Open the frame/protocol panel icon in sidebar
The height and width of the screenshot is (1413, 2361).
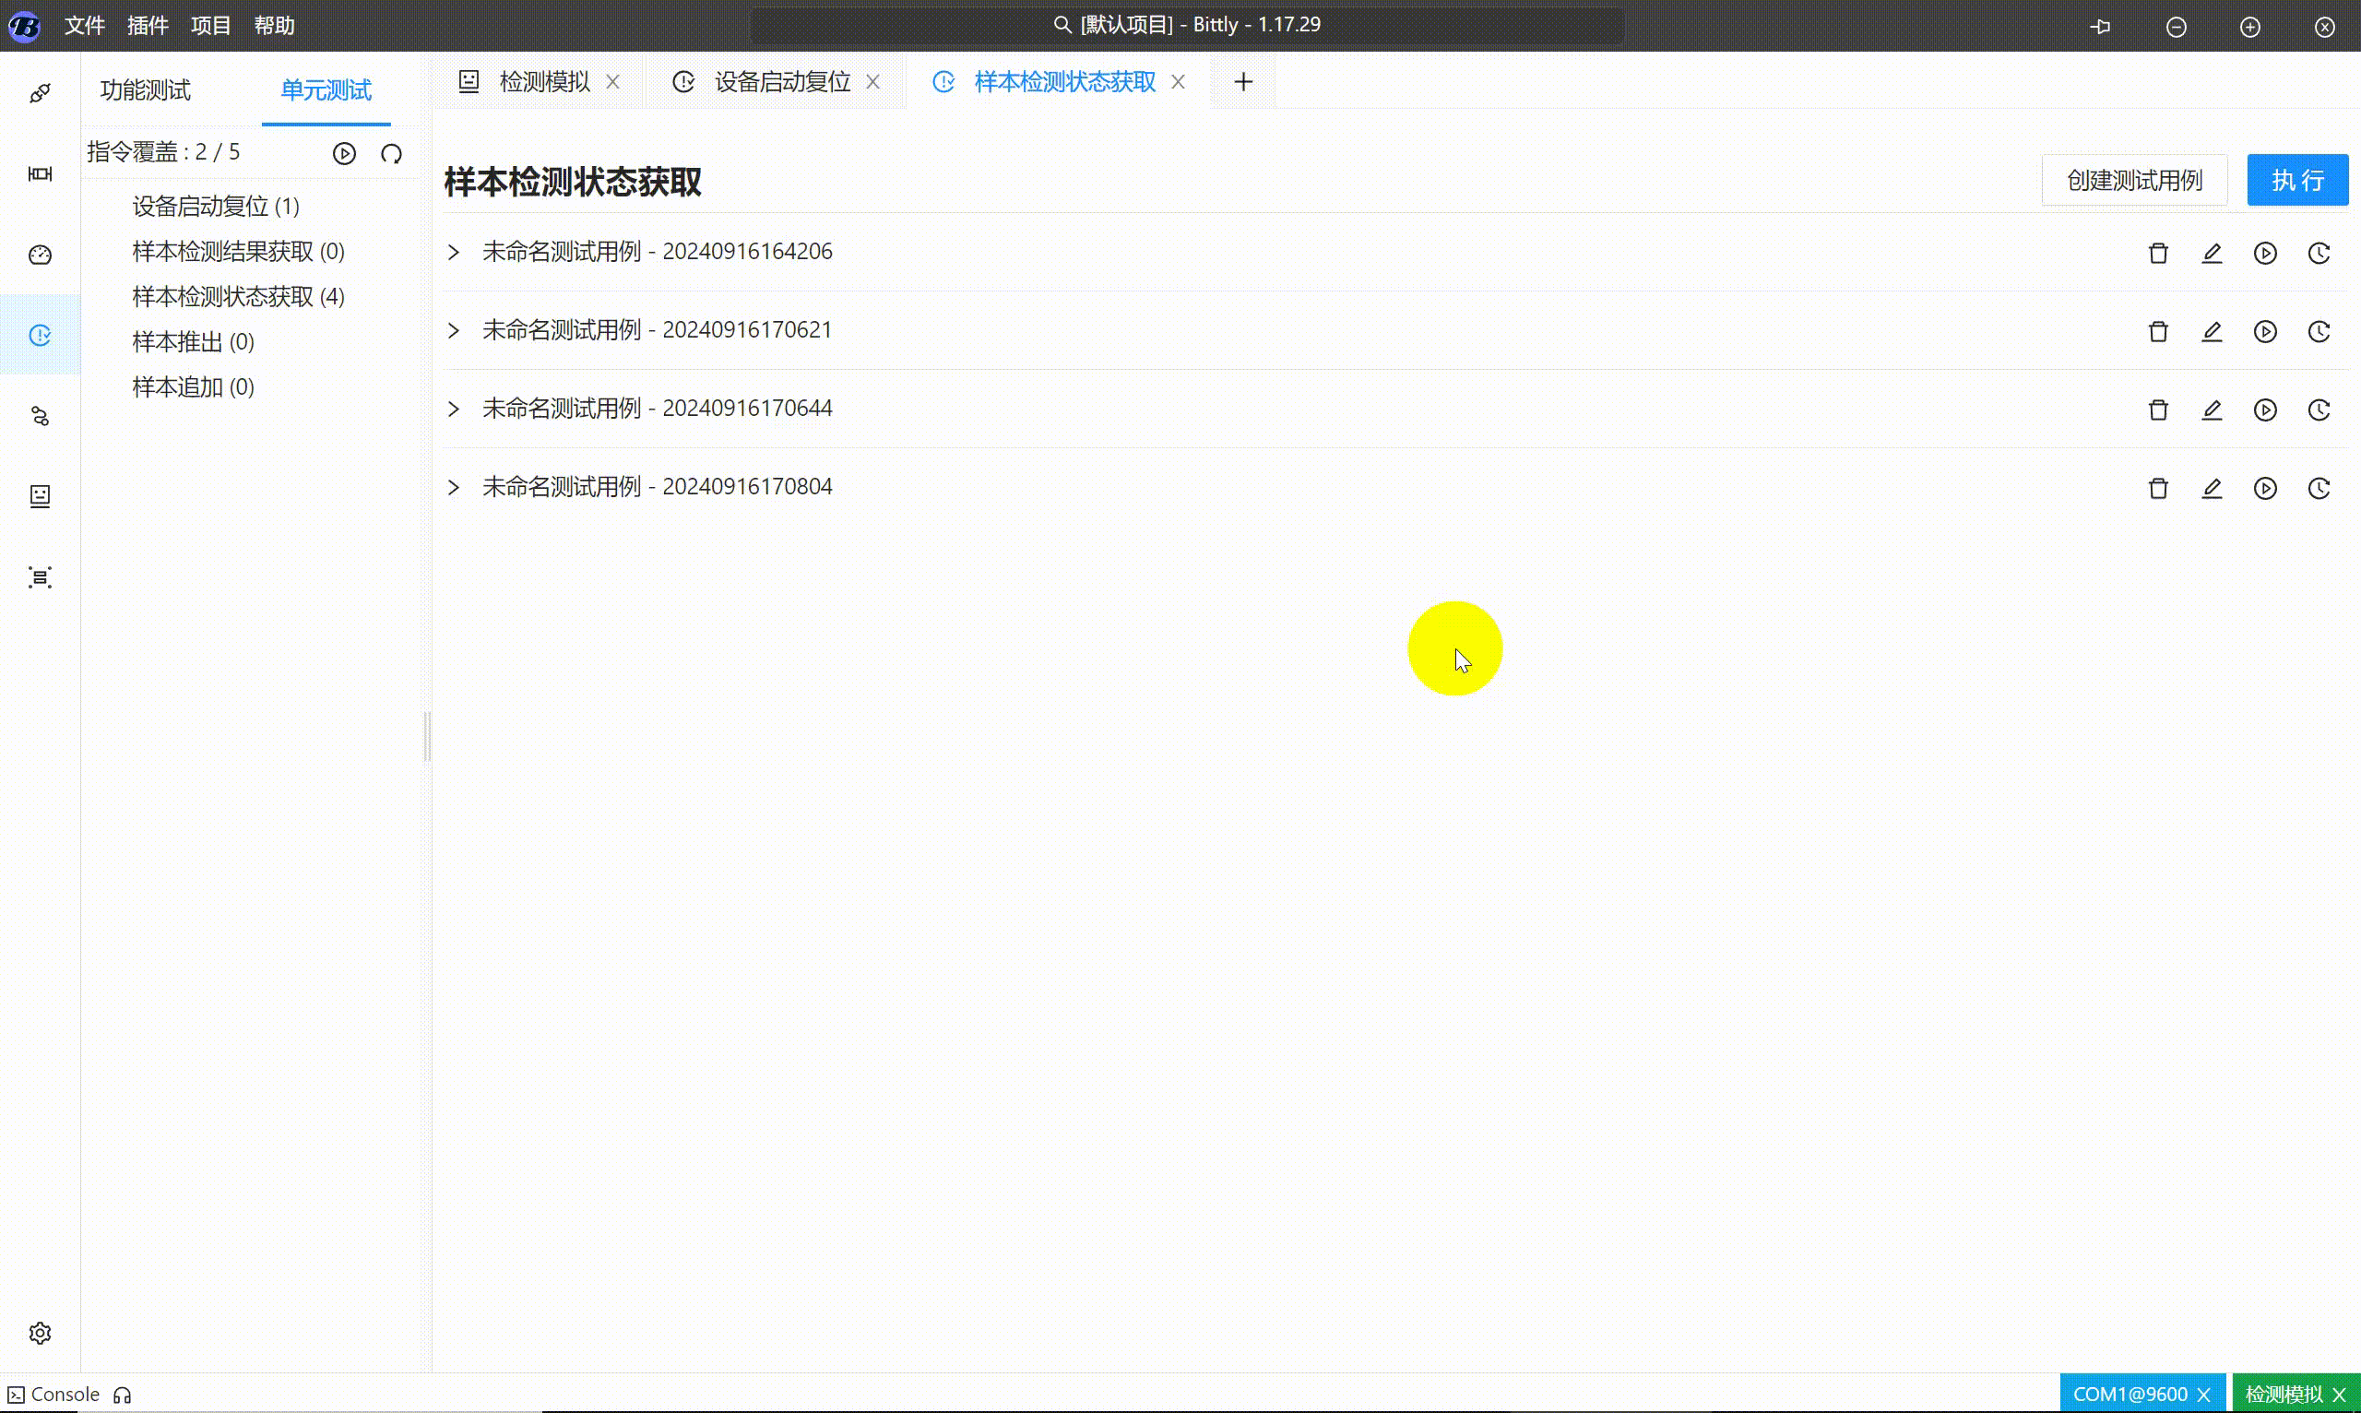[40, 173]
